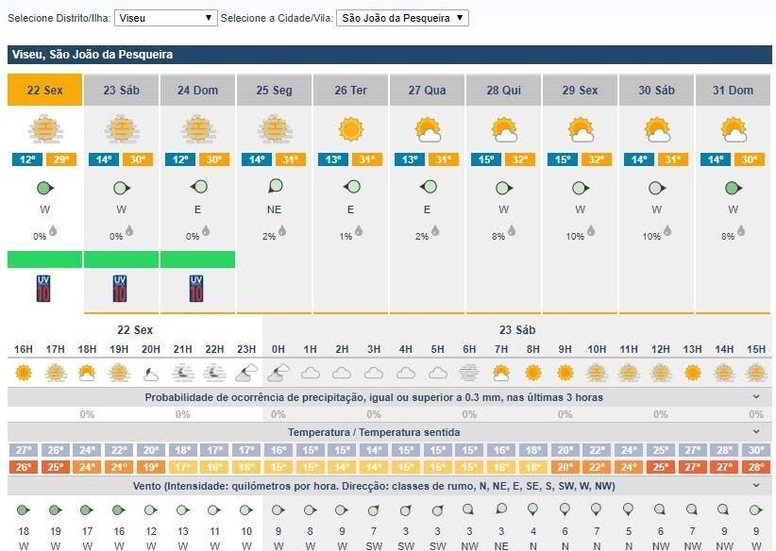The image size is (776, 551).
Task: Select the 22 Sex day tab
Action: click(45, 91)
